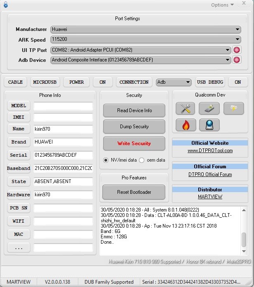Screen dimensions: 254x287
Task: Click the Serial number text in status bar
Action: click(x=191, y=282)
